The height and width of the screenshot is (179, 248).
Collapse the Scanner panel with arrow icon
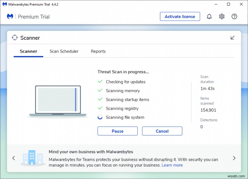point(232,37)
